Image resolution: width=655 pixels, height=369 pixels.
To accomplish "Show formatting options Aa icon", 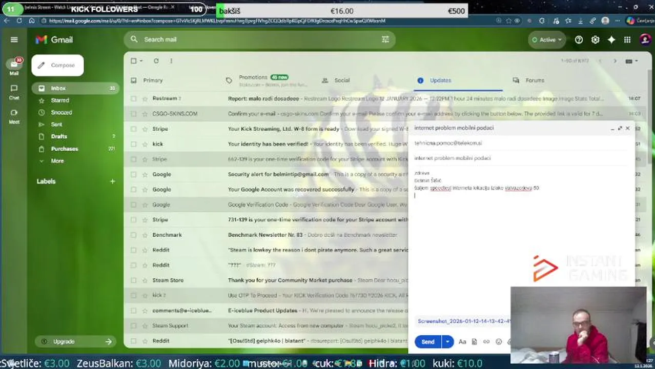I will click(462, 342).
